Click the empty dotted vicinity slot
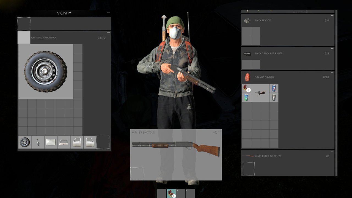Image resolution: width=352 pixels, height=198 pixels. (x=24, y=24)
